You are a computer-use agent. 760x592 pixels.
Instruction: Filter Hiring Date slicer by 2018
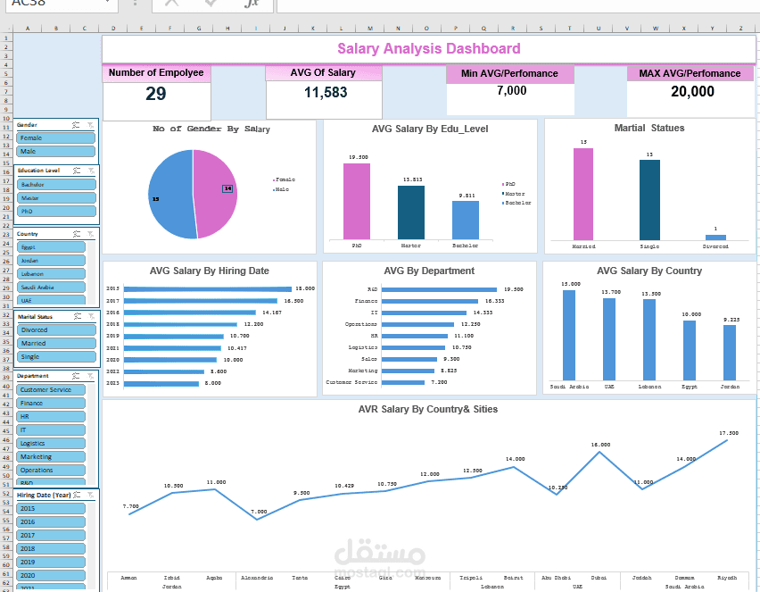51,549
